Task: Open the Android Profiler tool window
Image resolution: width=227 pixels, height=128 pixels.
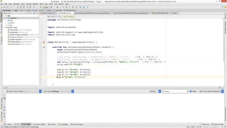Action: coord(39,124)
